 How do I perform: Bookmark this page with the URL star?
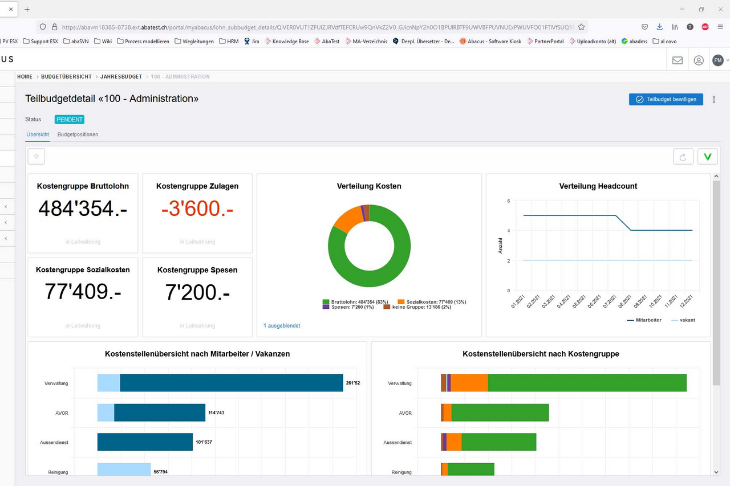coord(581,27)
